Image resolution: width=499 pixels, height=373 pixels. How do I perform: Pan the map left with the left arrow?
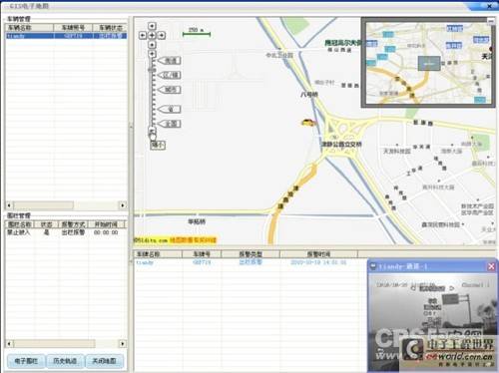coord(143,35)
